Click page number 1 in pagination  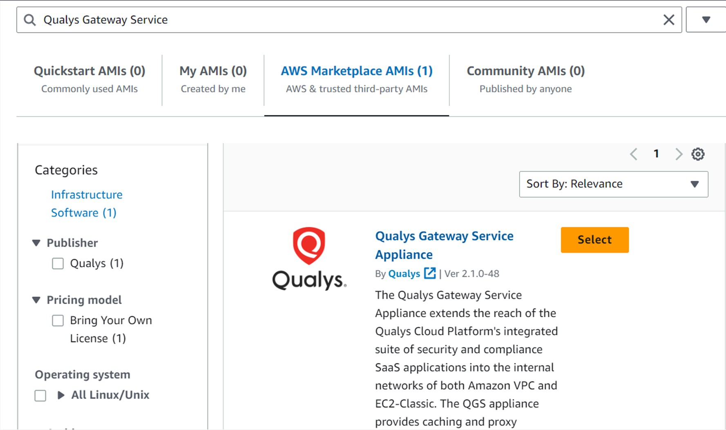point(656,154)
